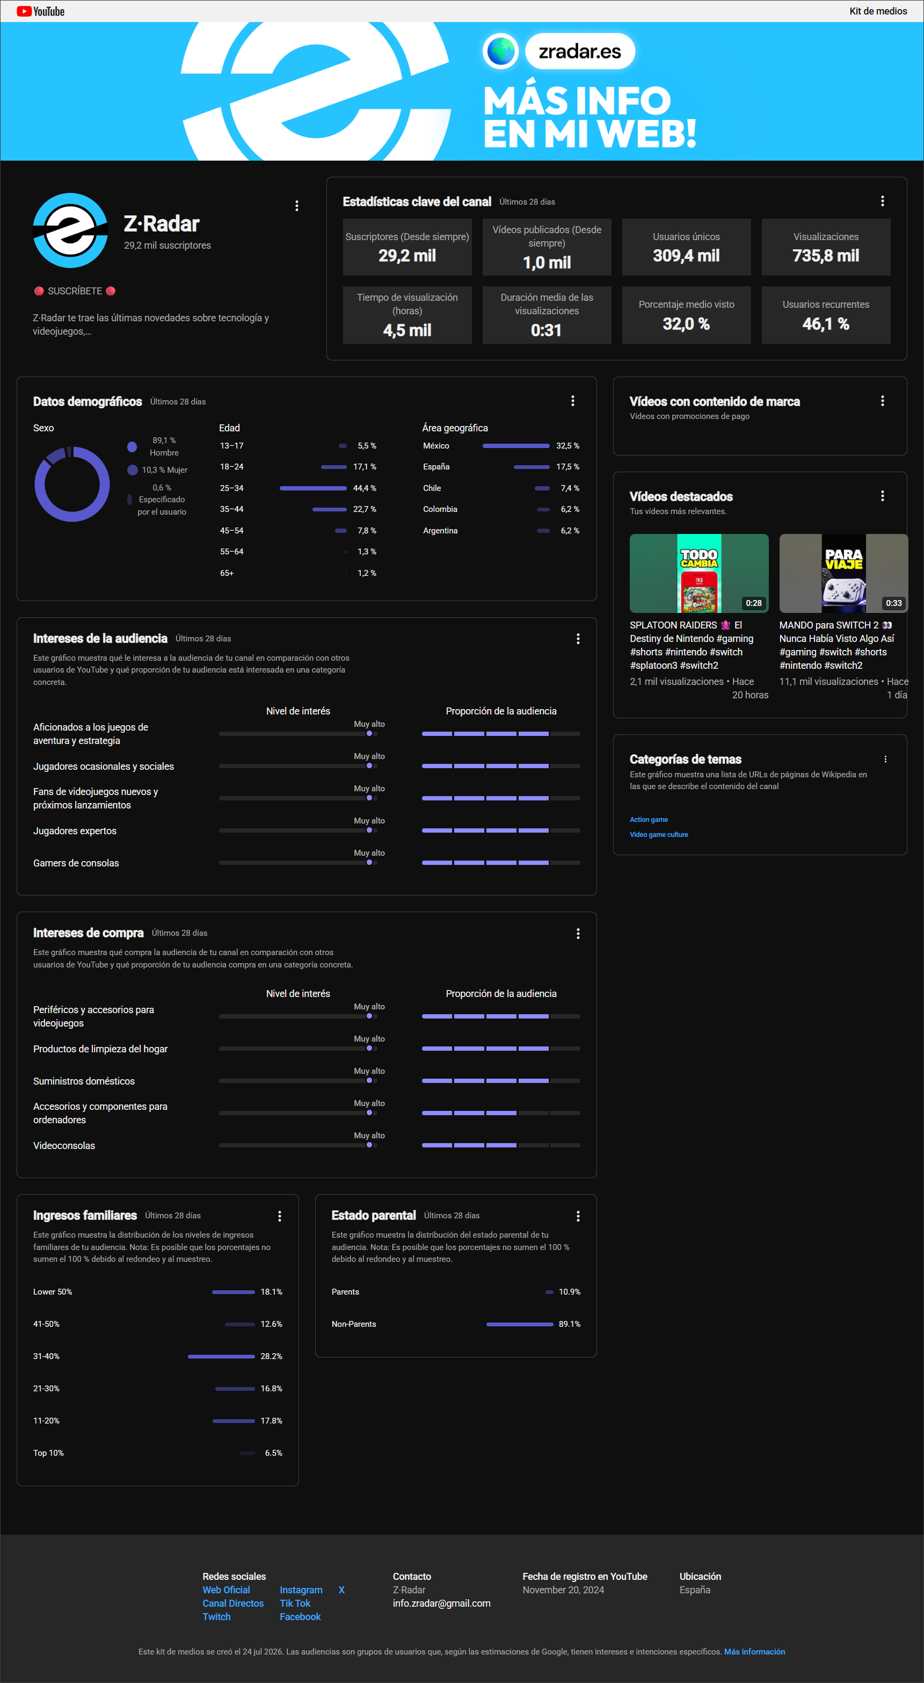This screenshot has height=1683, width=924.
Task: Click the 29,2 mil suscriptores text under channel name
Action: click(x=167, y=245)
